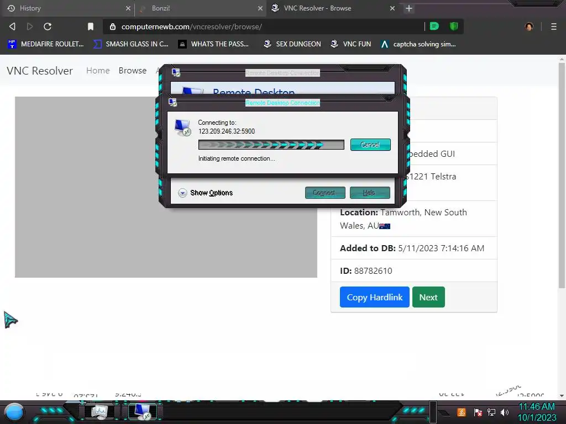566x424 pixels.
Task: Open the SEX DUNGEON bookmark
Action: click(292, 44)
